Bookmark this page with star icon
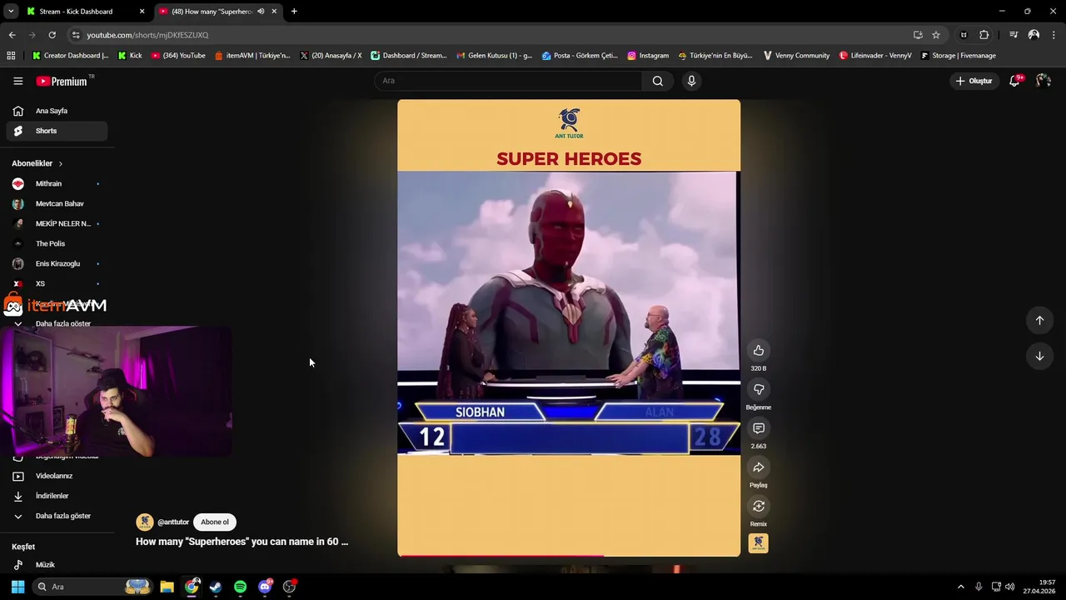Viewport: 1066px width, 600px height. click(x=936, y=35)
